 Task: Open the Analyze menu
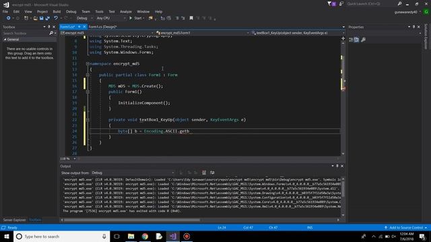[x=126, y=11]
